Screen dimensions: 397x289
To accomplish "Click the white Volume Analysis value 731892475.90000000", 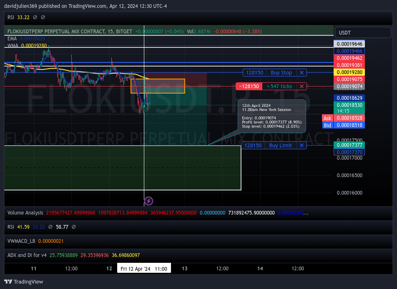I will (251, 213).
